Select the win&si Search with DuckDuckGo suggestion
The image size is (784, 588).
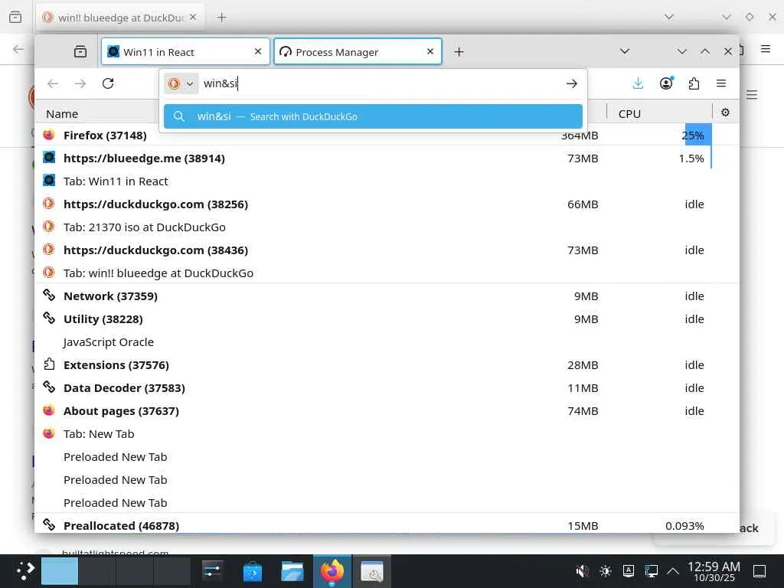tap(373, 116)
